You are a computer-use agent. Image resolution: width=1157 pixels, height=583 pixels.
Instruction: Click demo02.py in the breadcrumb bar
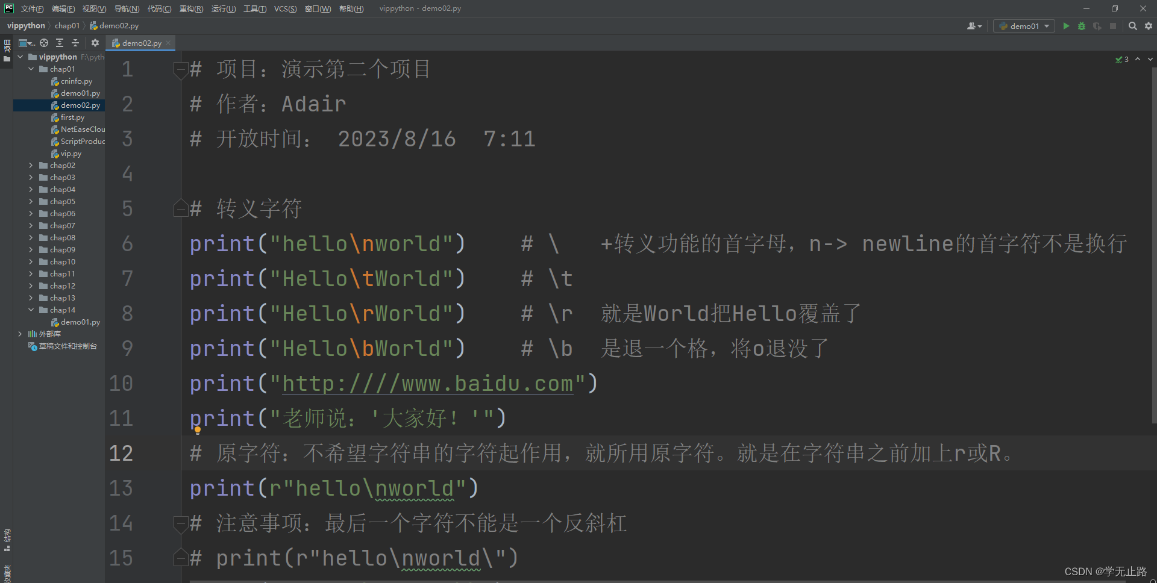[x=114, y=26]
